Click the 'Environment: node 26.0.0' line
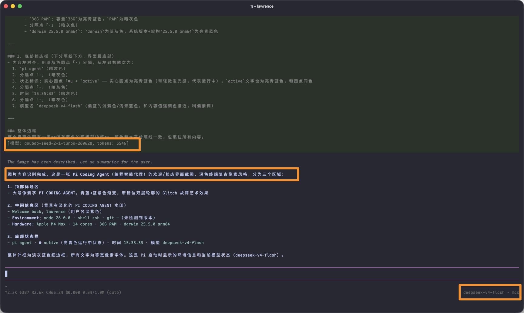 tap(81, 218)
